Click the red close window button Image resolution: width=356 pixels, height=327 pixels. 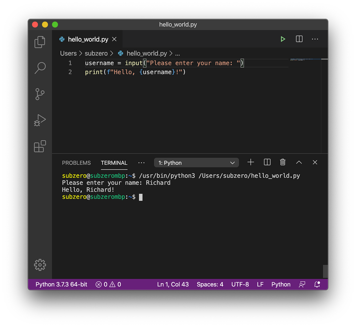click(35, 24)
